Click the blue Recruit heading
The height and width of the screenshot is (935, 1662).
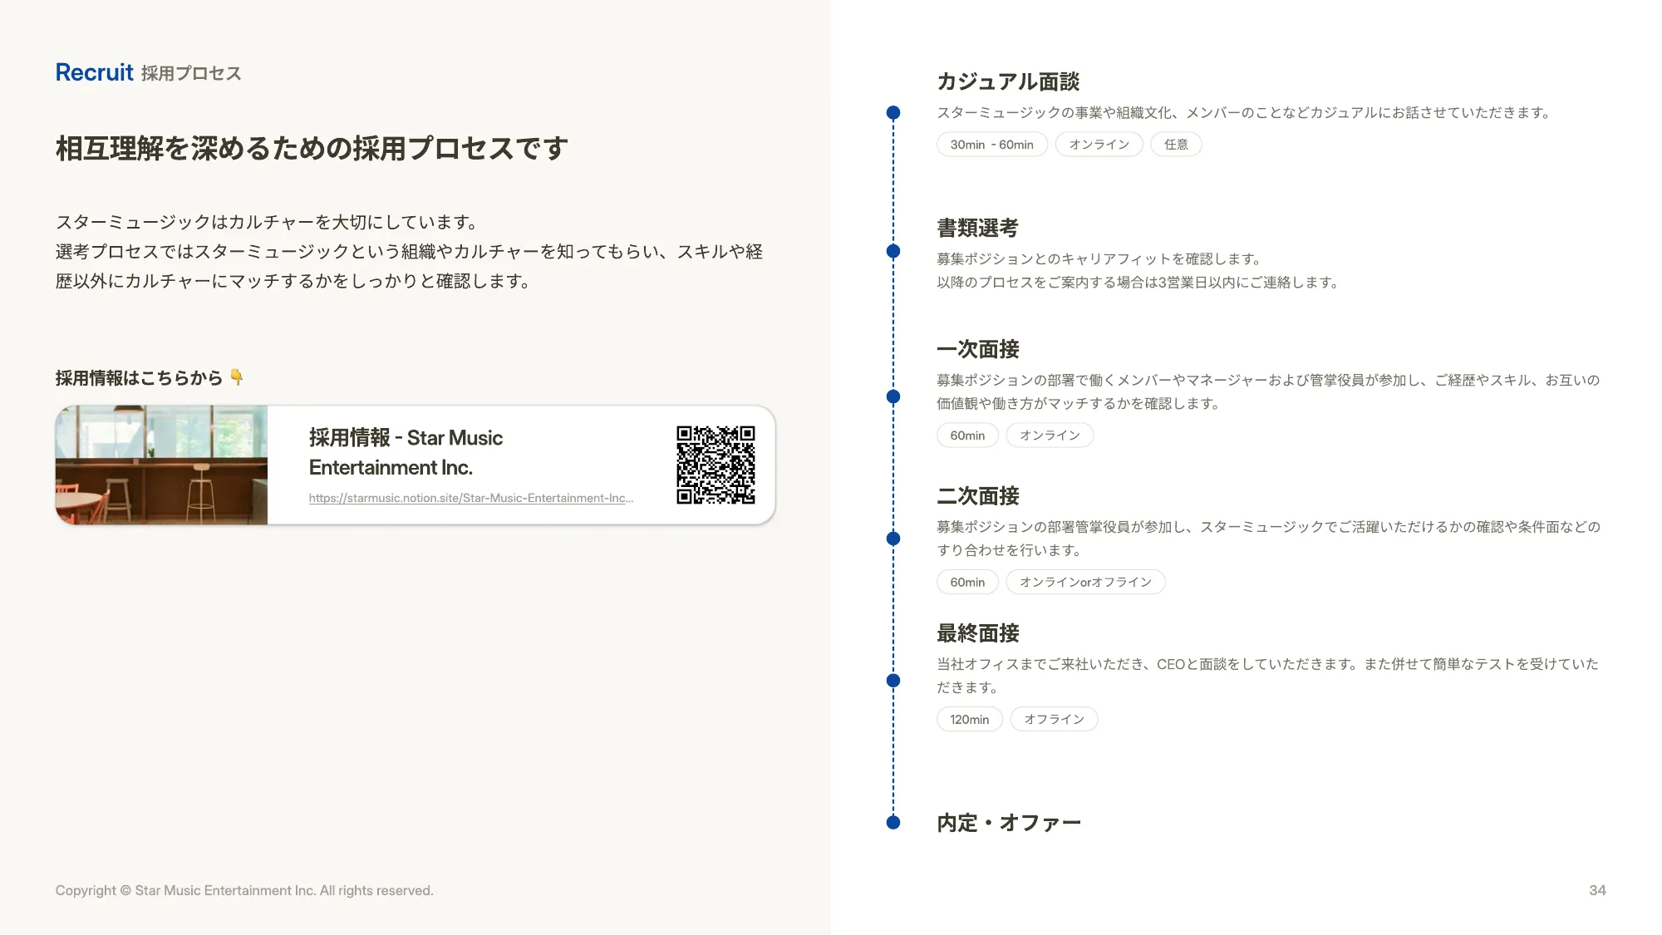[94, 72]
